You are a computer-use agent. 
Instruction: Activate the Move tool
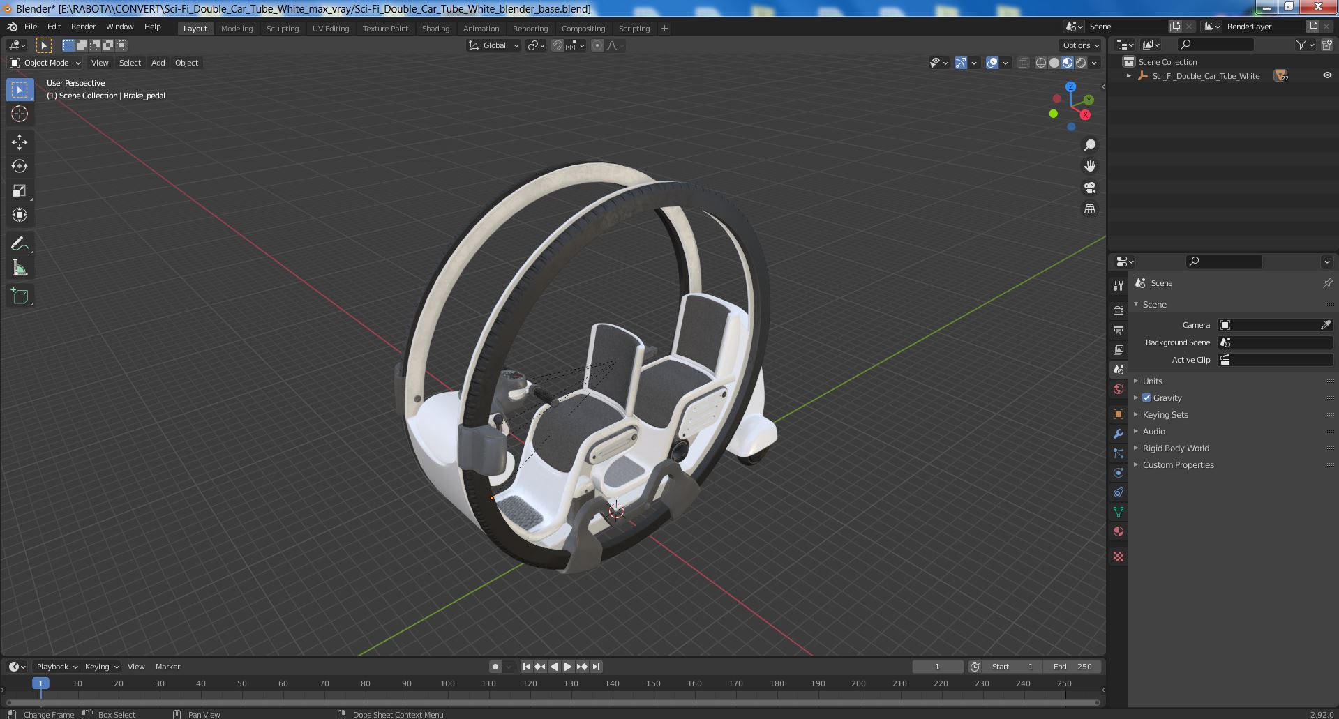click(x=20, y=142)
